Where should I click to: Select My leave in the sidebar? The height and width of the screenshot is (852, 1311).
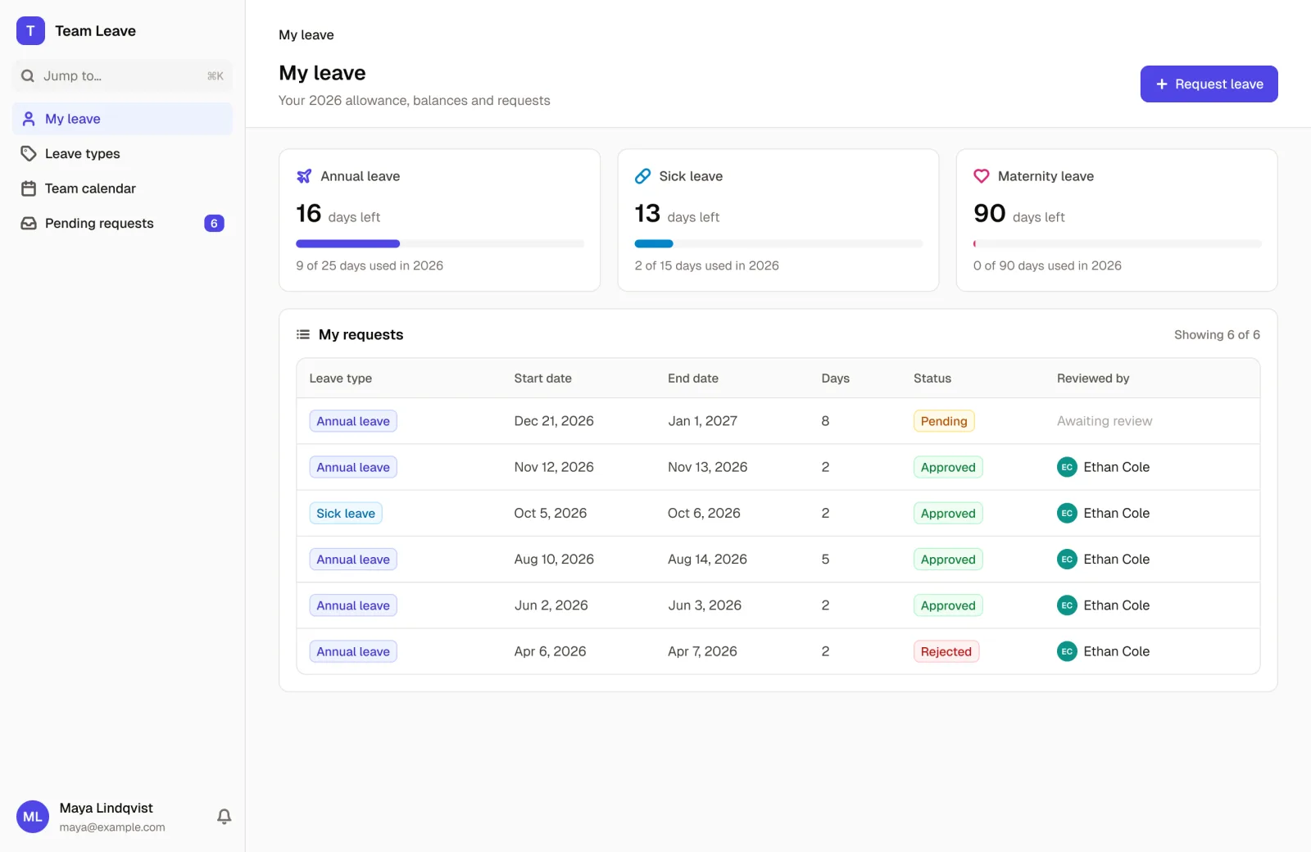point(123,119)
